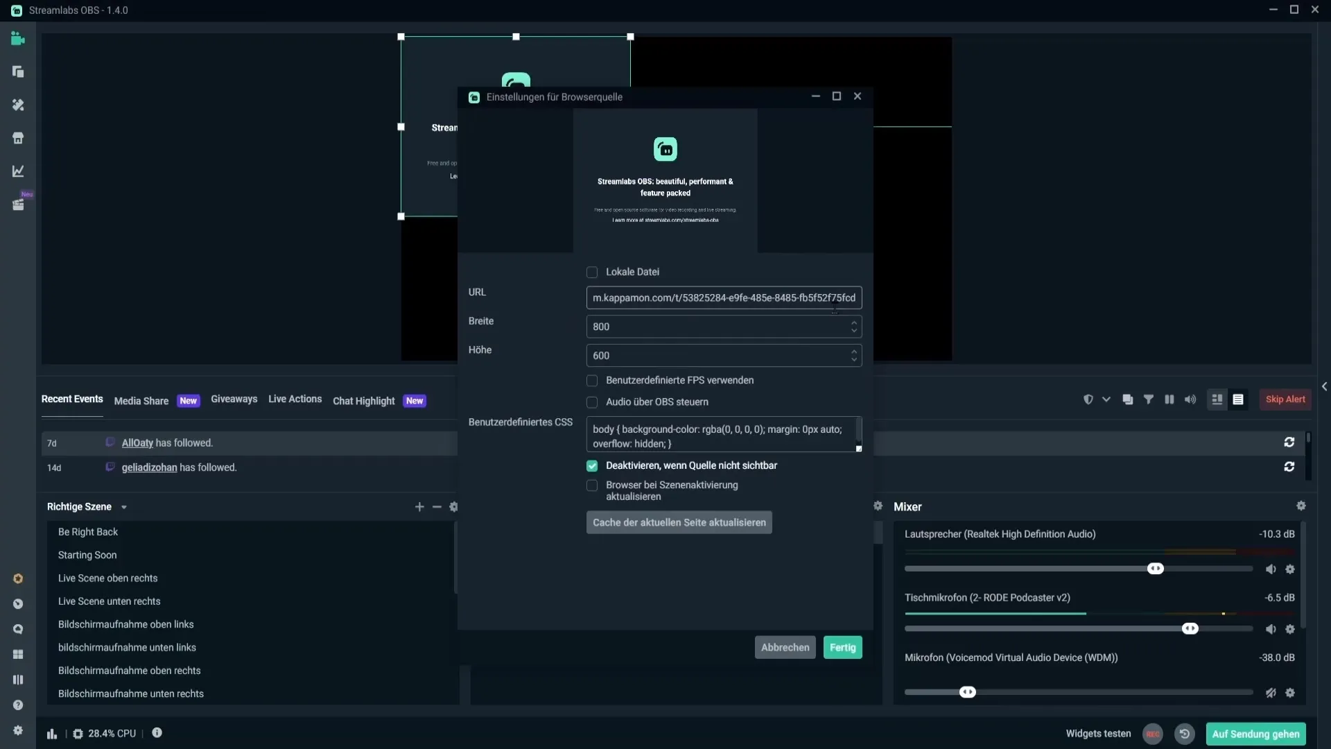Expand the Richtige Szene collection dropdown
The image size is (1331, 749).
(x=124, y=508)
